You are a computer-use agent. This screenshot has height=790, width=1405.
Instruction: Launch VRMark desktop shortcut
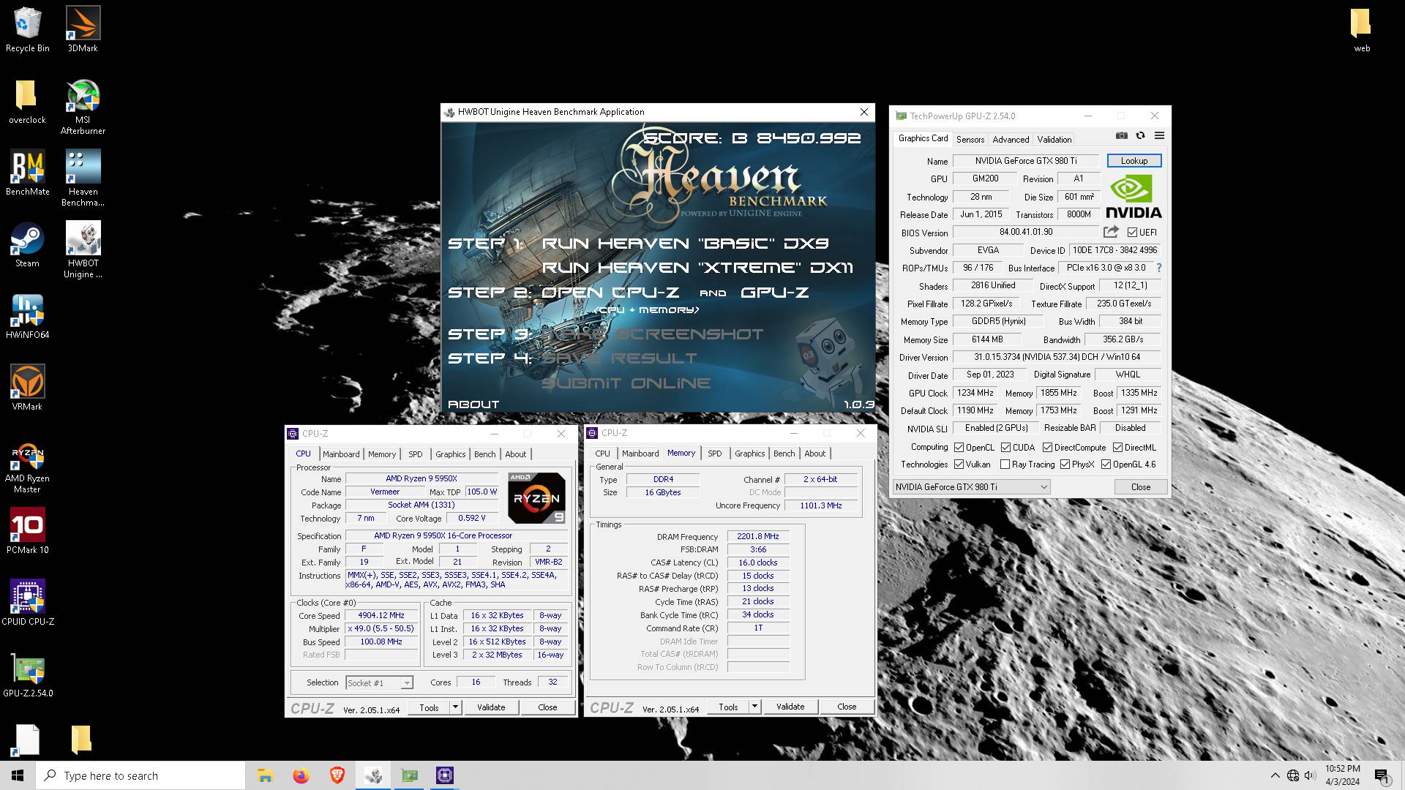pyautogui.click(x=27, y=388)
